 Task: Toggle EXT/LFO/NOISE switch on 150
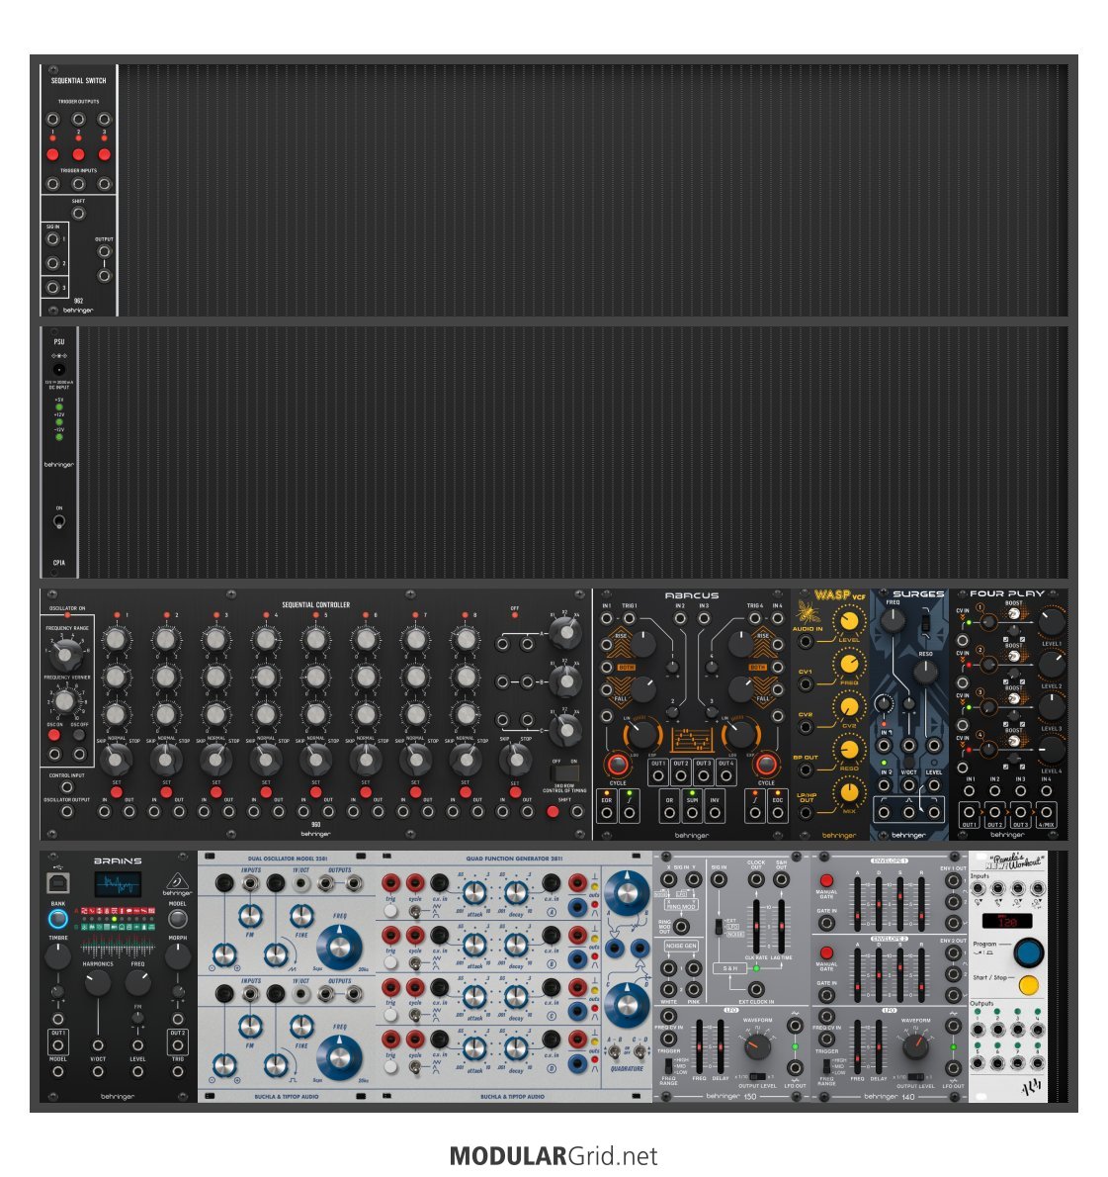click(718, 926)
